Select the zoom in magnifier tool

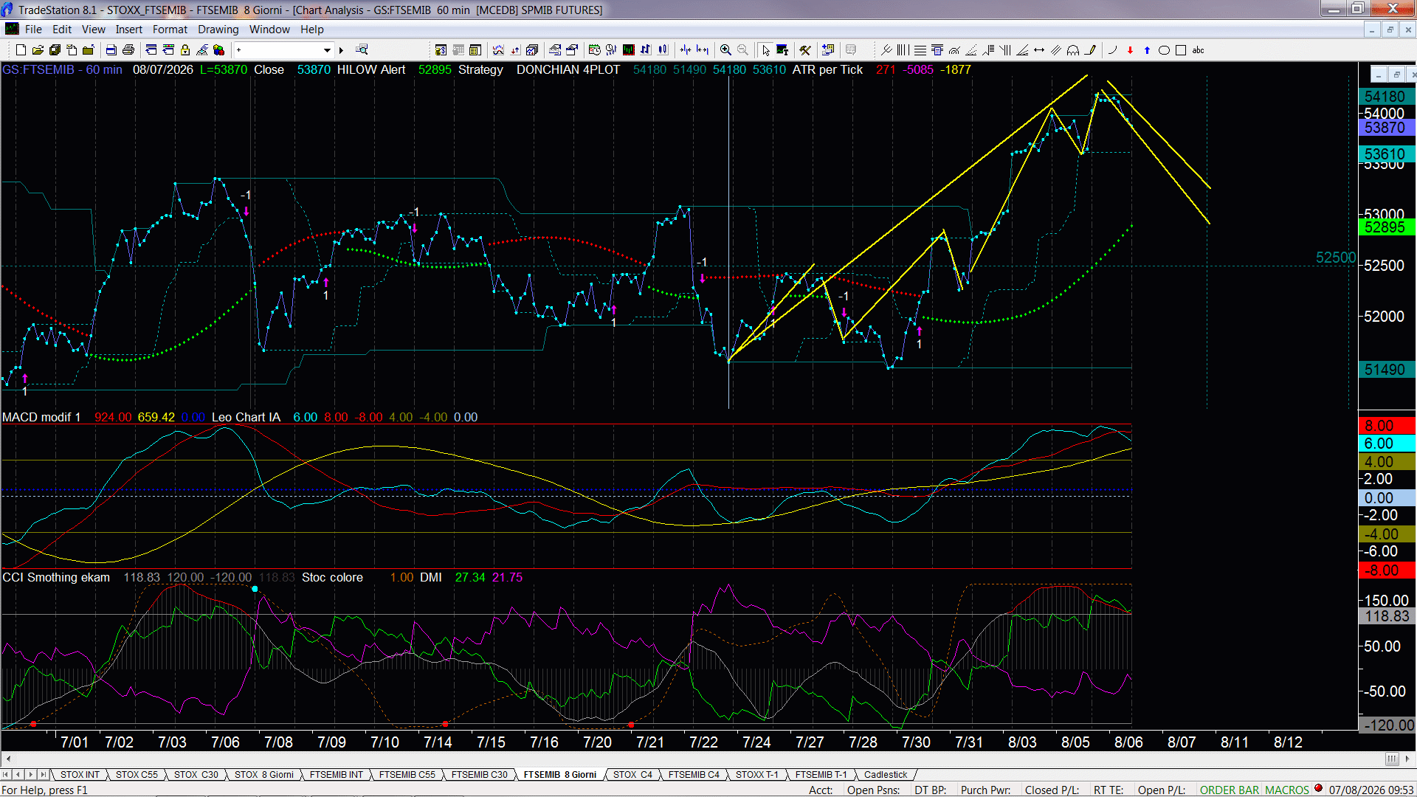point(725,50)
